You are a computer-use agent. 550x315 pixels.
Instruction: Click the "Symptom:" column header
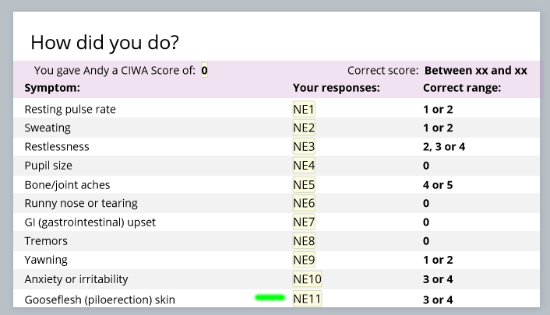[x=52, y=88]
